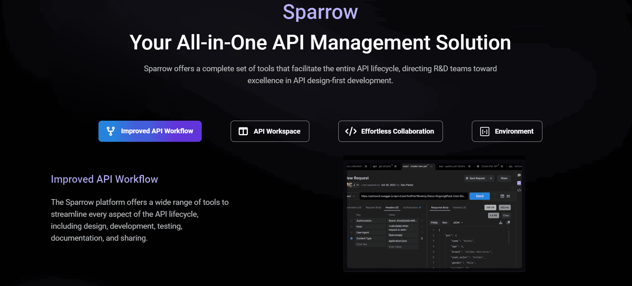Viewport: 632px width, 286px height.
Task: Open the JSON format dropdown
Action: click(x=458, y=223)
